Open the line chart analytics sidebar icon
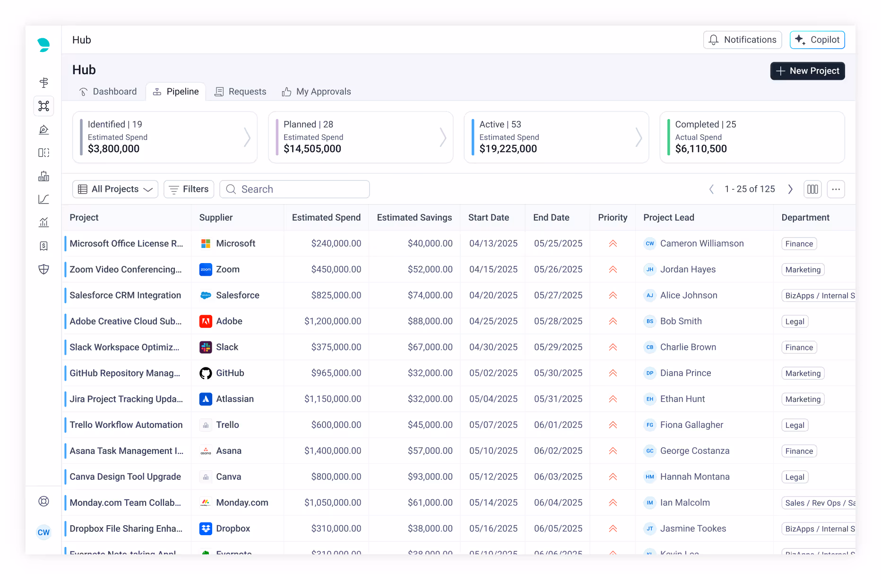881x580 pixels. tap(44, 199)
